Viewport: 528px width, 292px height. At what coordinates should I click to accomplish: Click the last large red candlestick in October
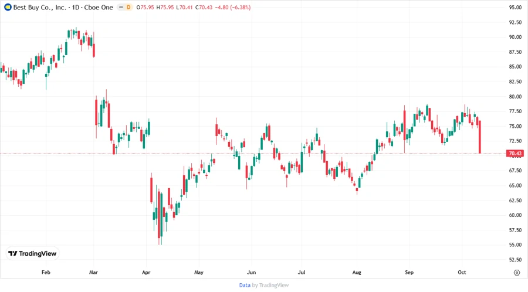tap(479, 137)
